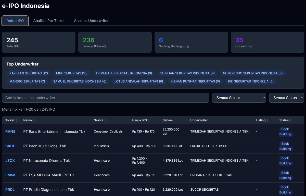Select LOTUS ANDALAN SEKURITAS (6) chip
The image size is (306, 196).
point(139,81)
